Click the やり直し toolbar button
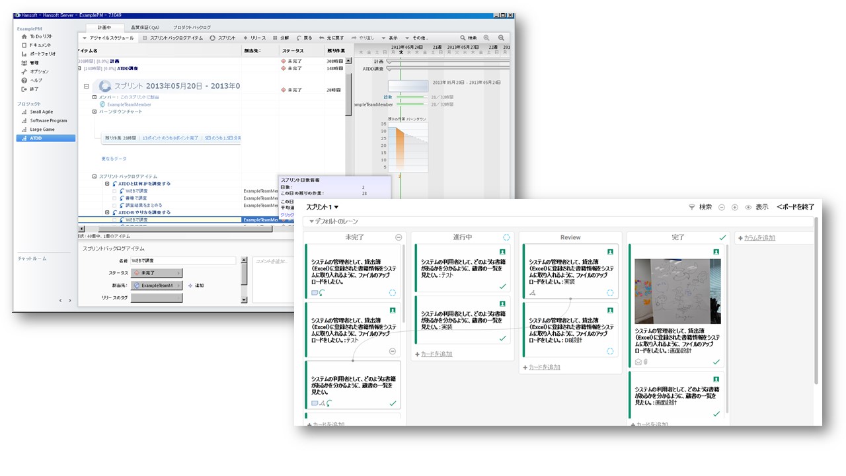 click(363, 38)
